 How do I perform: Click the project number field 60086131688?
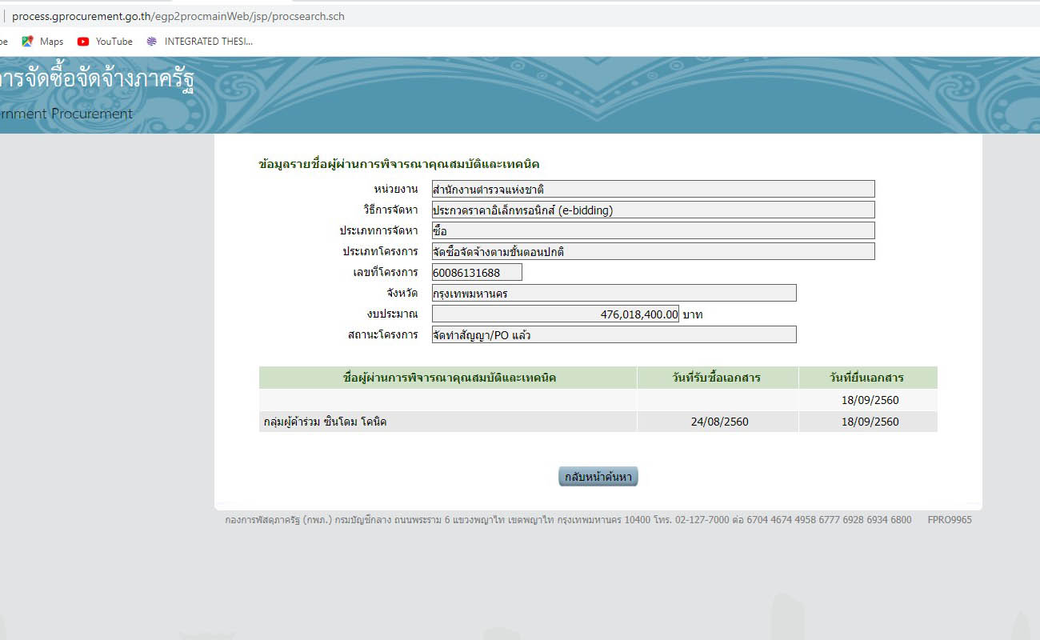(x=476, y=273)
